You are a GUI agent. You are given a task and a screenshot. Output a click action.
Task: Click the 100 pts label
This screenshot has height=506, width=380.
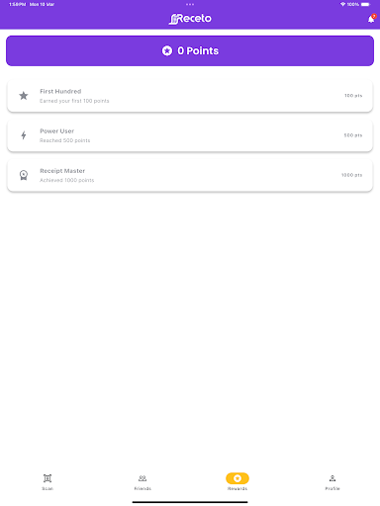point(353,96)
